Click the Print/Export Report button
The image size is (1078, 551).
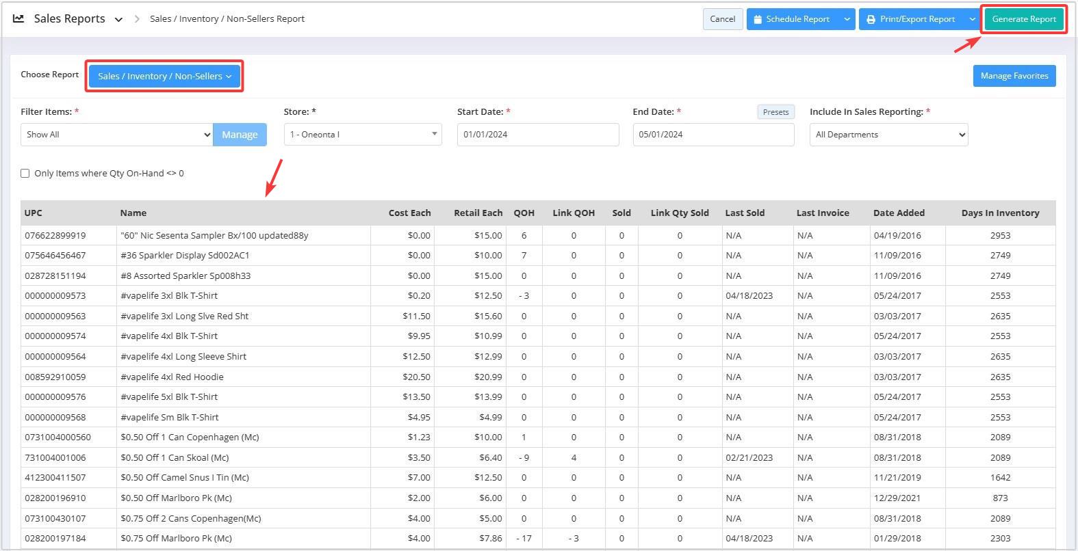pyautogui.click(x=912, y=19)
